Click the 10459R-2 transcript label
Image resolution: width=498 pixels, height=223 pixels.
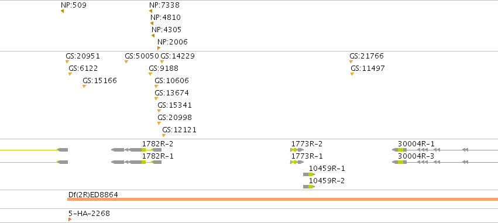pos(327,181)
